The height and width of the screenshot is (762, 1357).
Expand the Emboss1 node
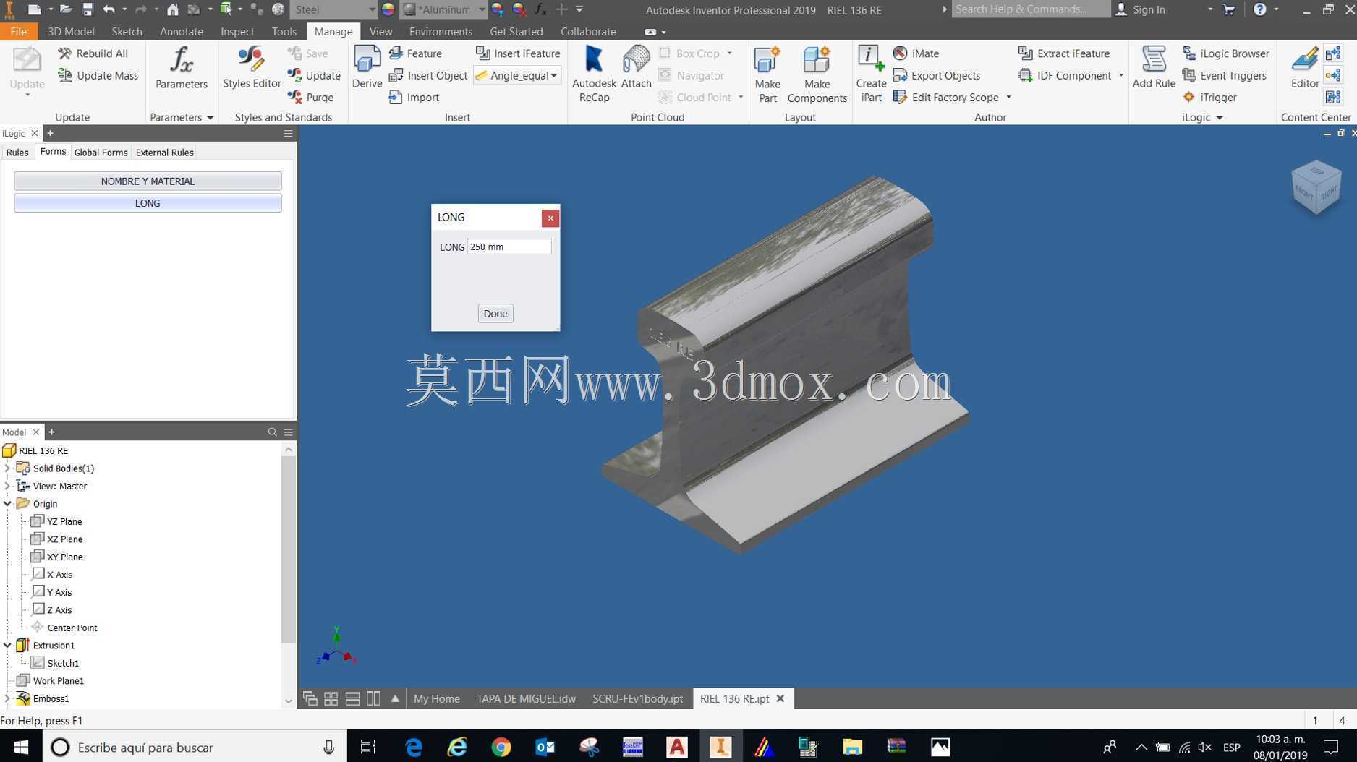coord(7,698)
